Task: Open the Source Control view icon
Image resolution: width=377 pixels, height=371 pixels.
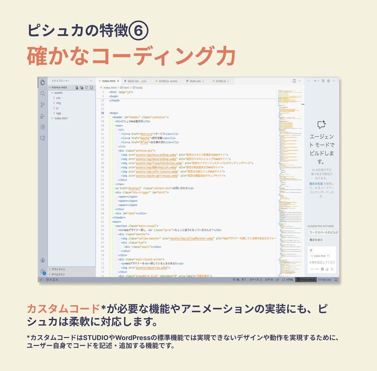Action: pyautogui.click(x=43, y=105)
